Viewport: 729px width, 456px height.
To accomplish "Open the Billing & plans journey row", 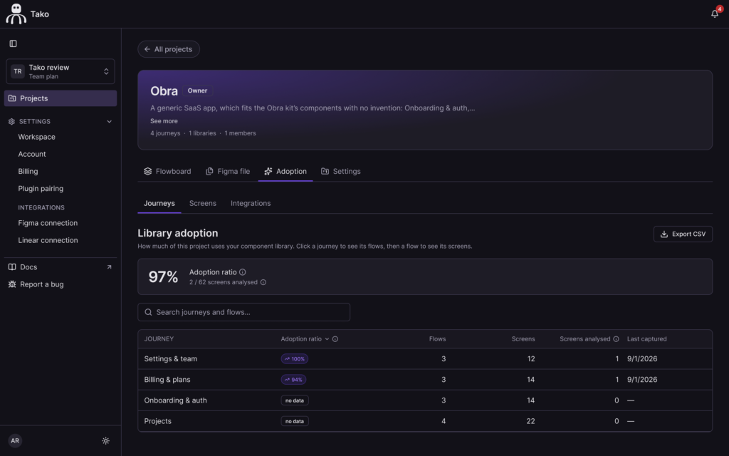I will click(425, 380).
